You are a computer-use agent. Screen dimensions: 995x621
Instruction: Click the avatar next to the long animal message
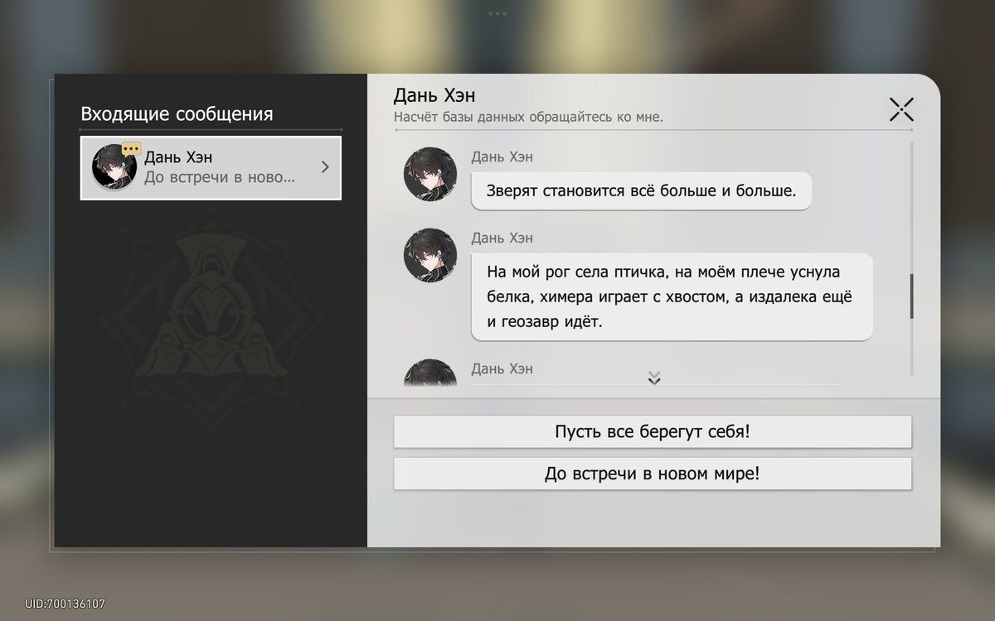[x=430, y=255]
